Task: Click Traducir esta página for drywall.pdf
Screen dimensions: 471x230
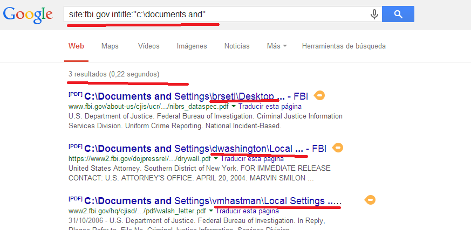Action: click(252, 159)
